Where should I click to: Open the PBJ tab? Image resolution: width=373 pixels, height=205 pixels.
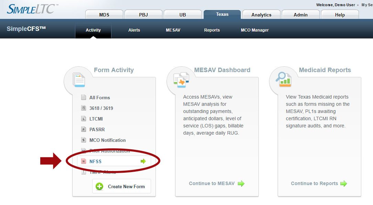point(143,15)
